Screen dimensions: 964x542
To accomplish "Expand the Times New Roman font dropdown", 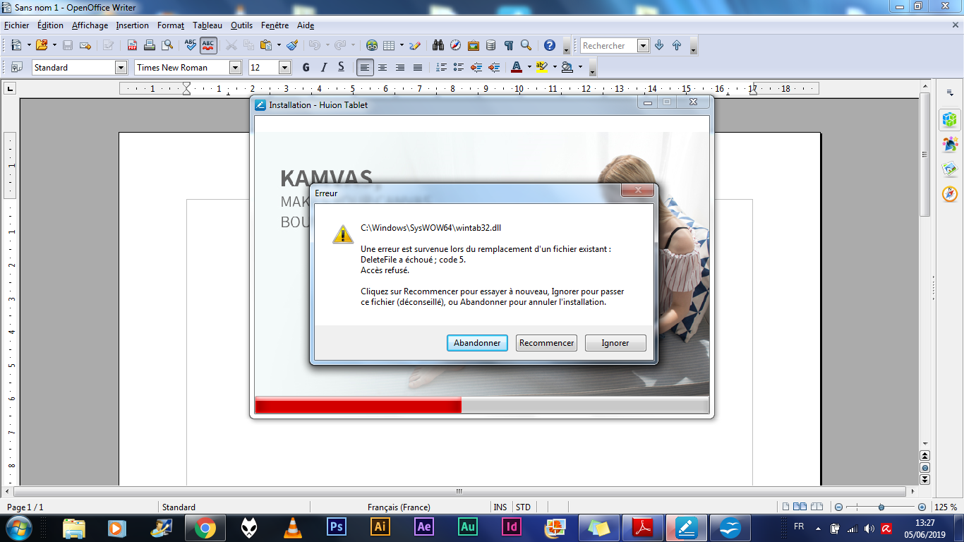I will coord(236,68).
